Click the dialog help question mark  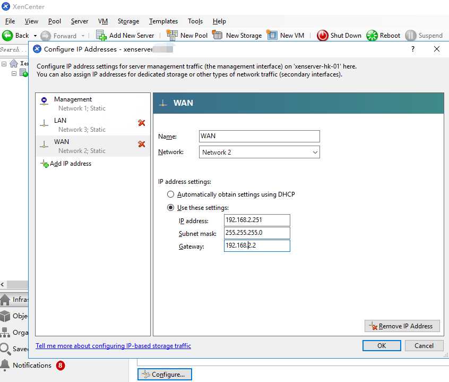(x=412, y=49)
